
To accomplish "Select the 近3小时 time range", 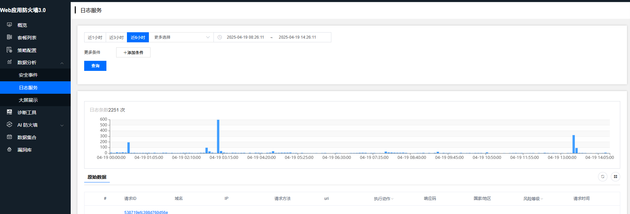I will 117,37.
